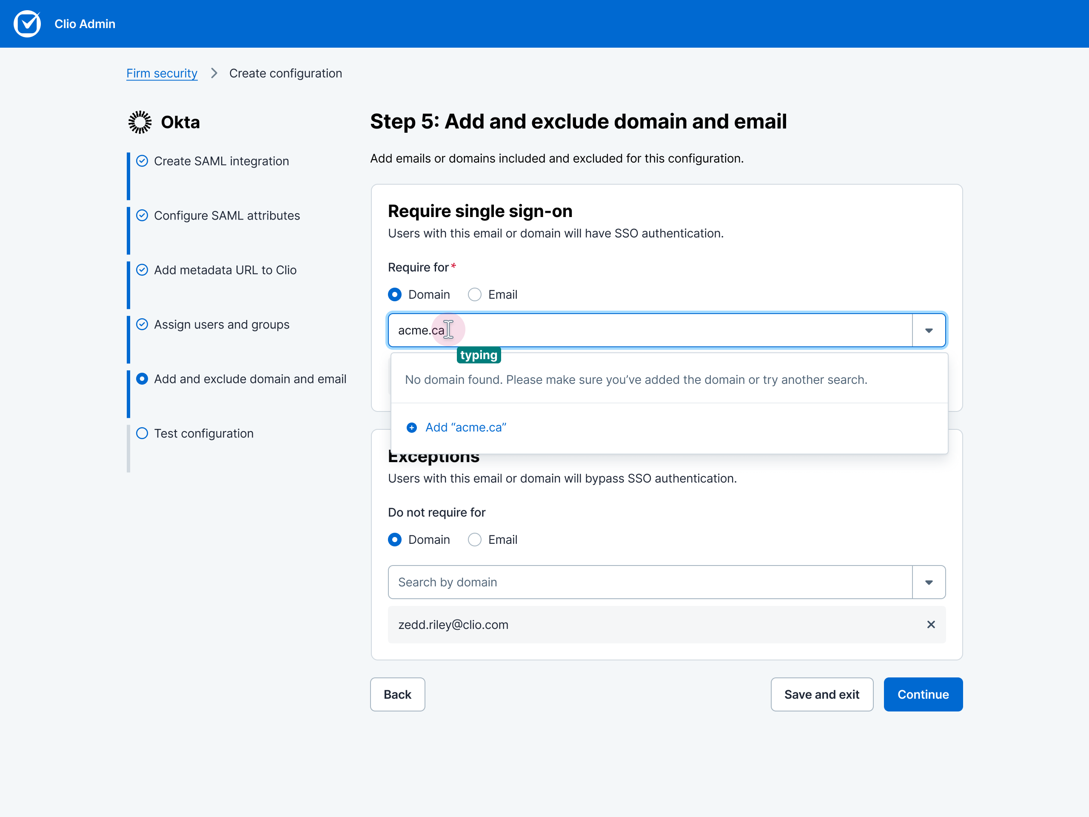The image size is (1089, 817).
Task: Click the Assign users and groups check icon
Action: pos(142,325)
